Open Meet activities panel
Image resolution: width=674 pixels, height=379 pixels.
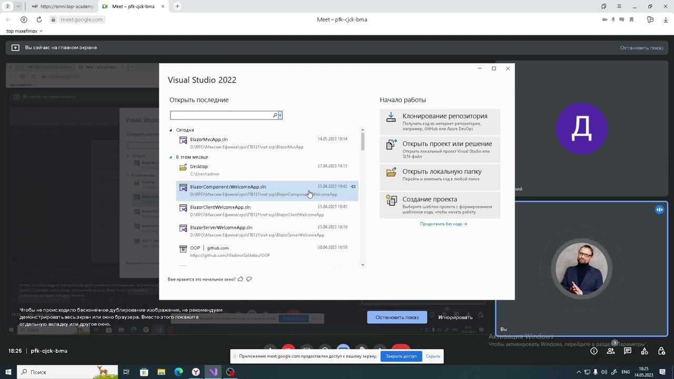(645, 351)
